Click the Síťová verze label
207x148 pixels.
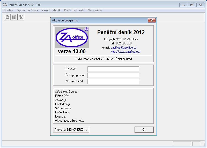[63, 108]
